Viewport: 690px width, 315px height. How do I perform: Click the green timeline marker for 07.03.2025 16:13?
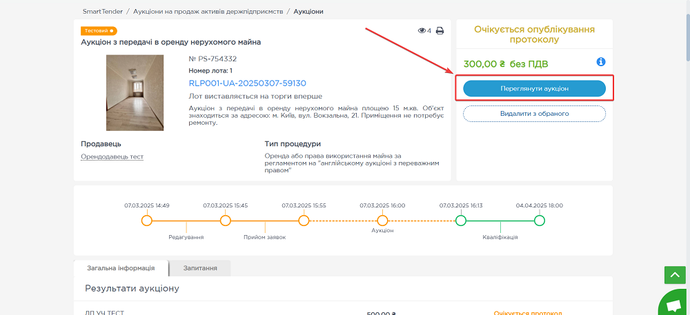(461, 221)
